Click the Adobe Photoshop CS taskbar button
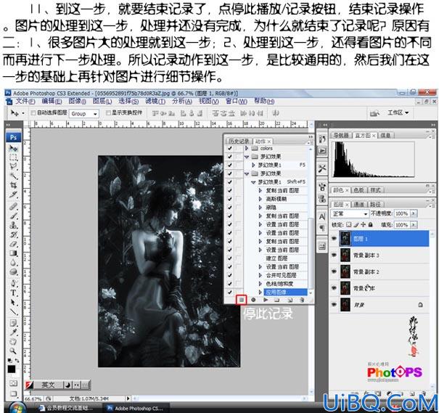Viewport: 439px width, 413px height. tap(137, 408)
